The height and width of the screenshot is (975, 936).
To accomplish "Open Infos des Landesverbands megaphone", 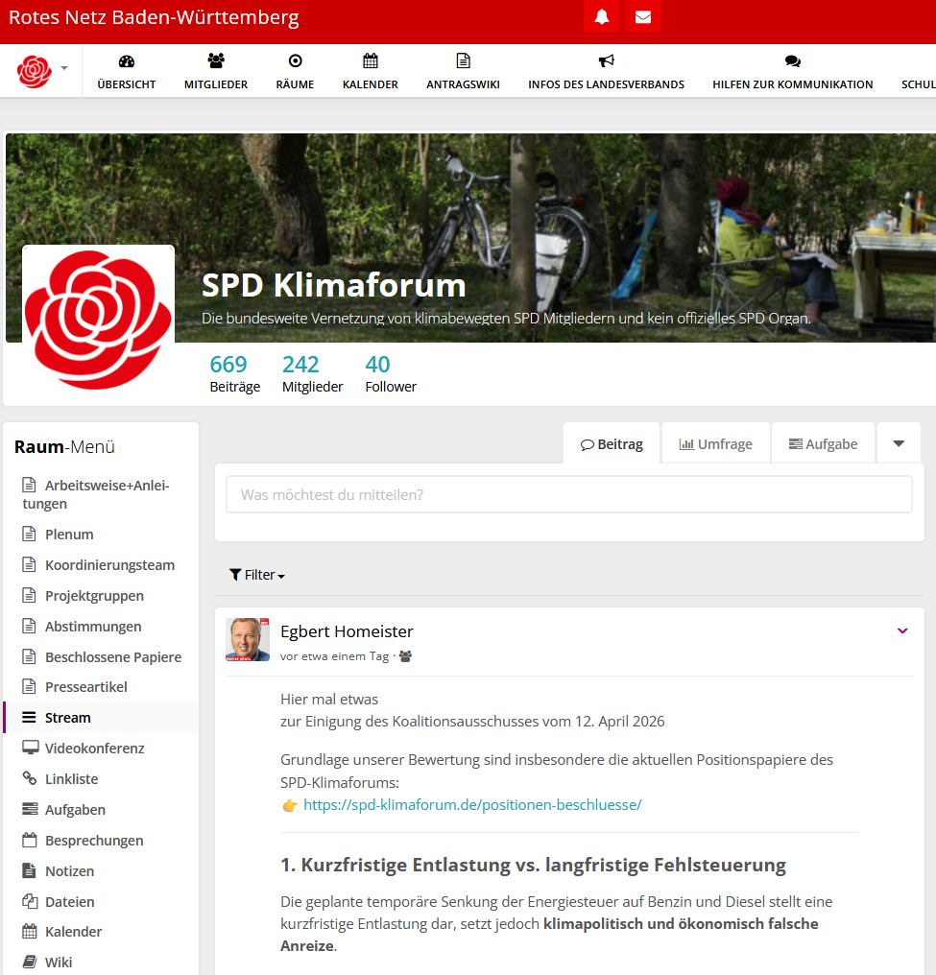I will pos(606,72).
